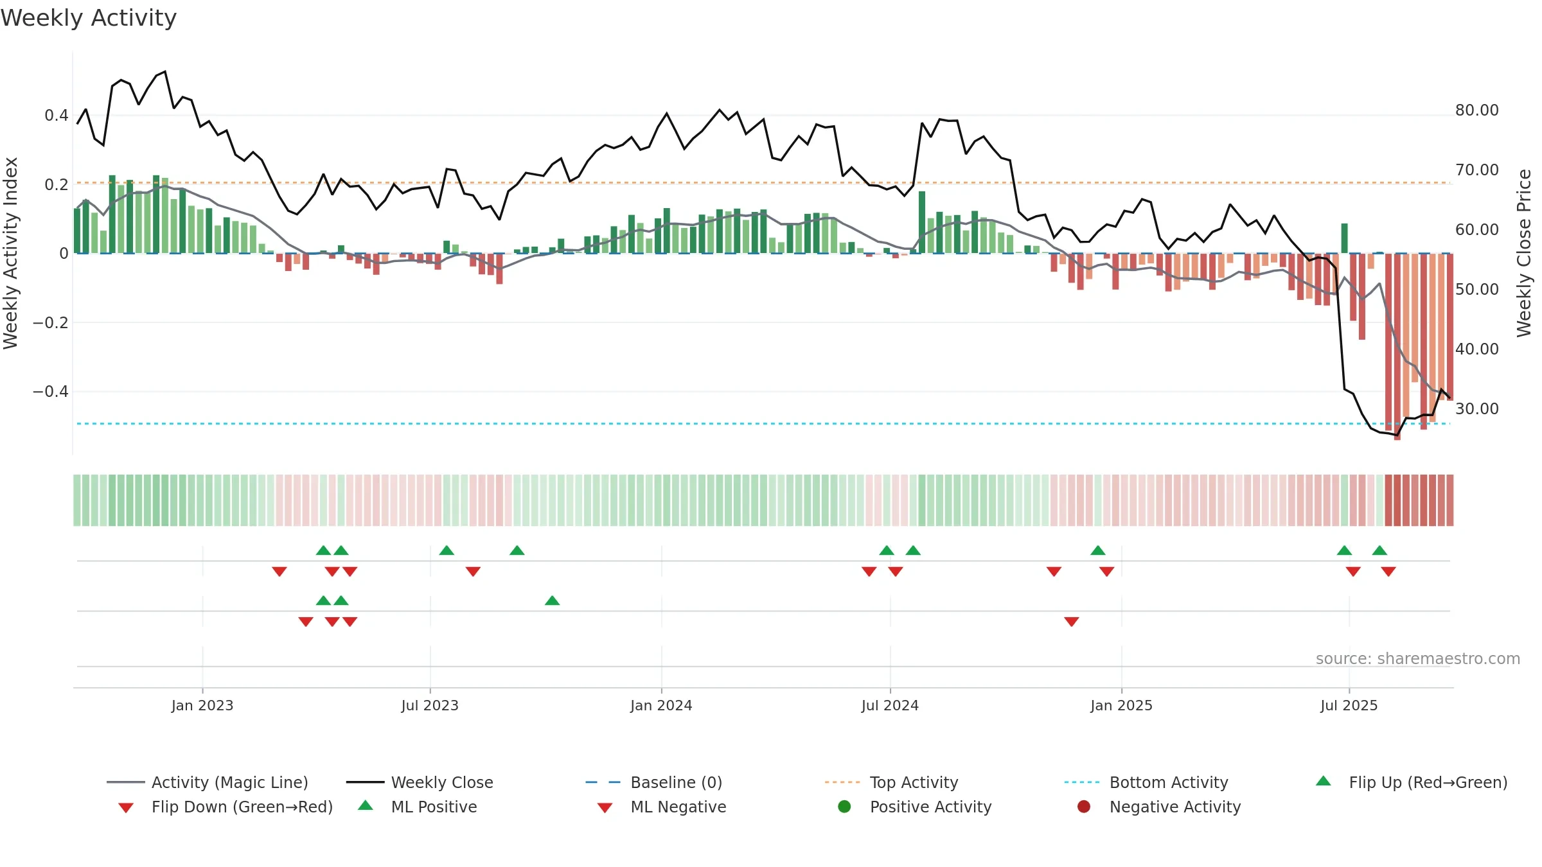Image resolution: width=1542 pixels, height=867 pixels.
Task: Click the Jul 2024 axis label
Action: pyautogui.click(x=890, y=705)
